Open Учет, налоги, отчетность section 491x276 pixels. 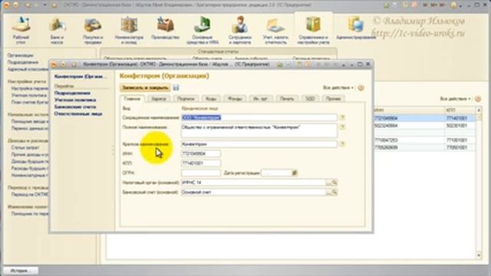[275, 31]
